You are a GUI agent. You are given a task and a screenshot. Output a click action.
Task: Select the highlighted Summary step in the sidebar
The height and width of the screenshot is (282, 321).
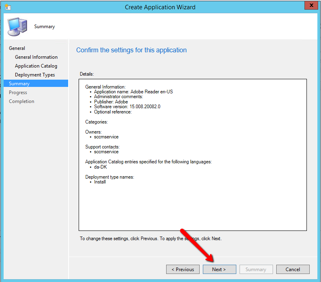[x=19, y=84]
